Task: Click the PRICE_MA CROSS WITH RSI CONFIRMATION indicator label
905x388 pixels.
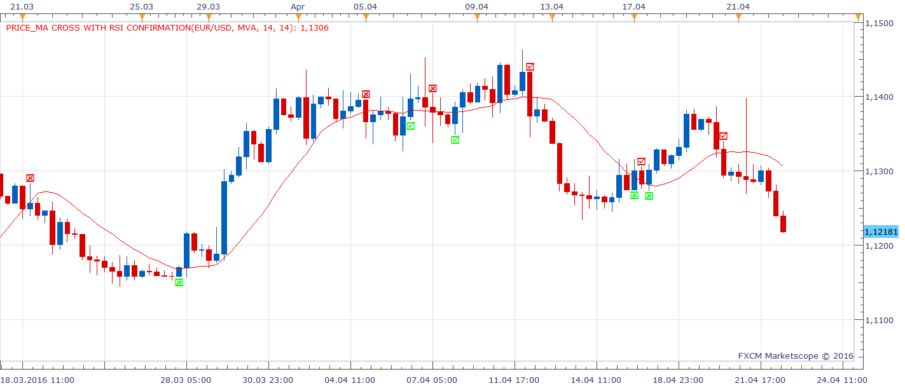Action: click(167, 28)
